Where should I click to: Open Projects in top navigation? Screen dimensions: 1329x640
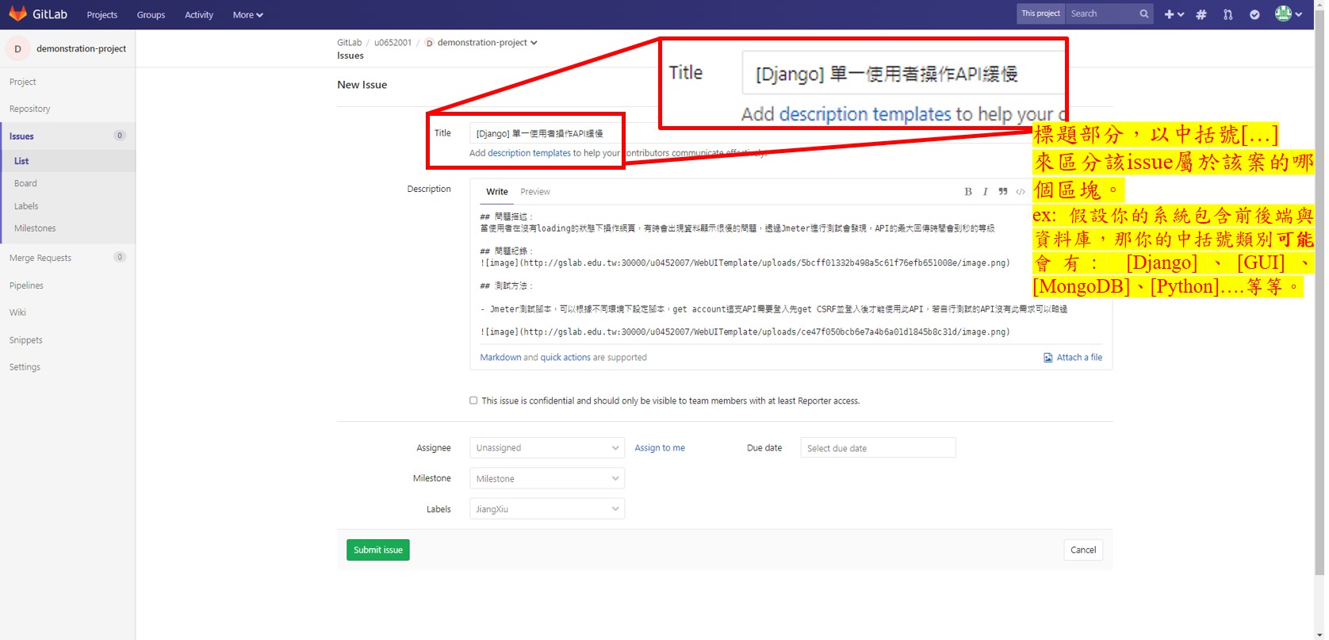[x=101, y=14]
